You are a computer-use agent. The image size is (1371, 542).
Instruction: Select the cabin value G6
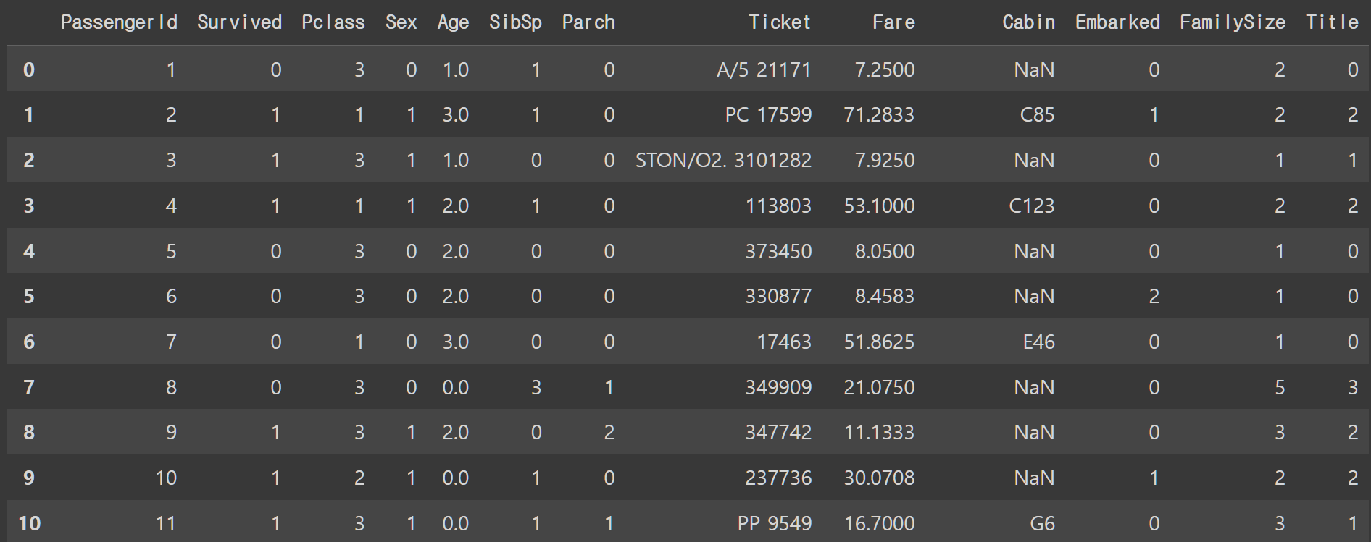[1042, 523]
